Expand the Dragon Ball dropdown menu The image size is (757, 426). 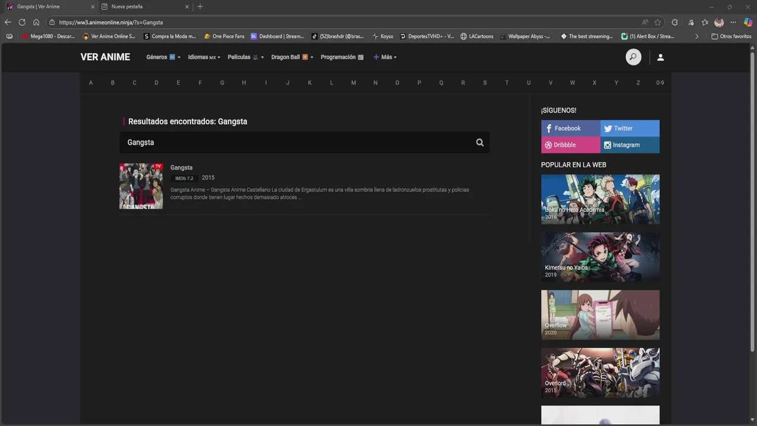click(292, 57)
